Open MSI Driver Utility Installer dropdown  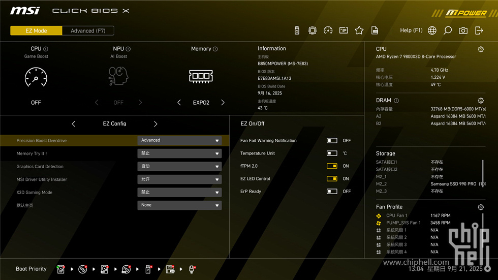[x=179, y=179]
